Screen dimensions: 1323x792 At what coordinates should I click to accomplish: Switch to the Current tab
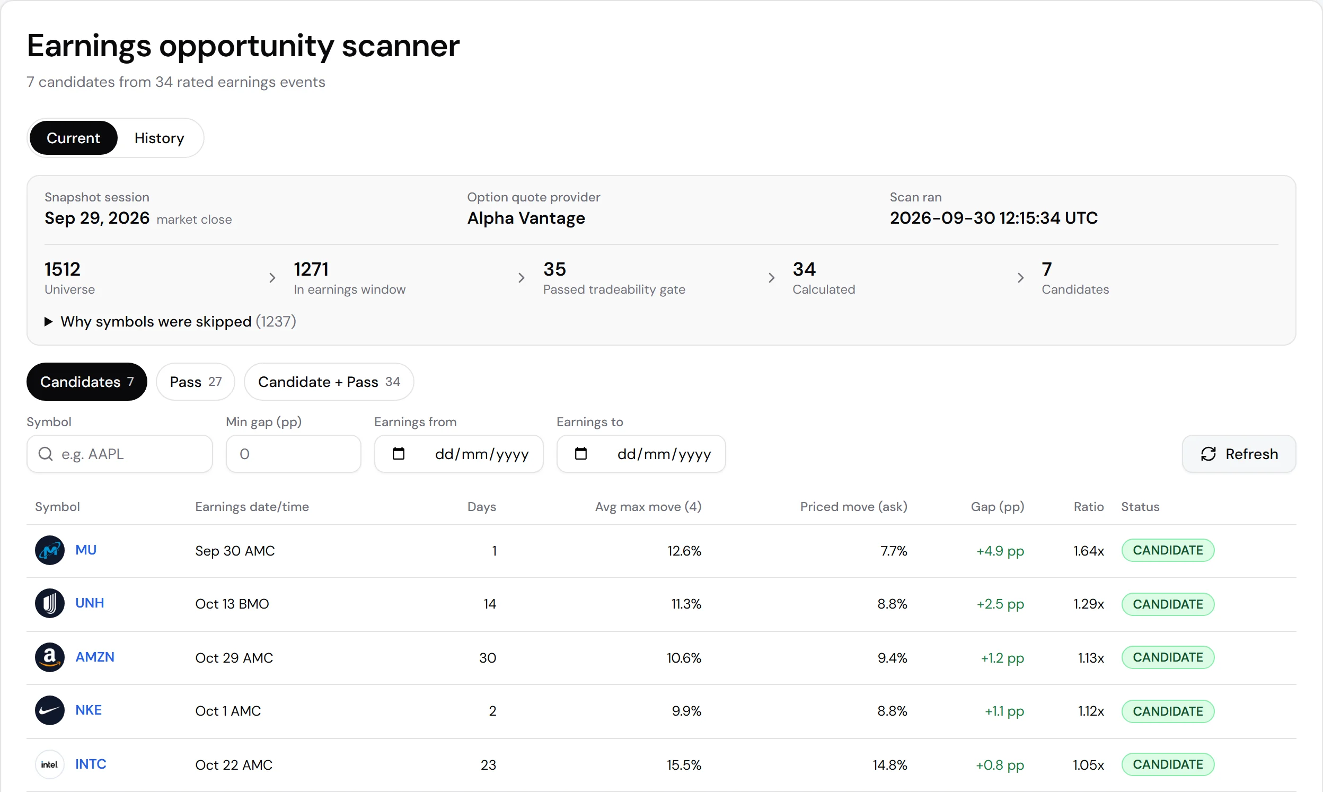(74, 138)
